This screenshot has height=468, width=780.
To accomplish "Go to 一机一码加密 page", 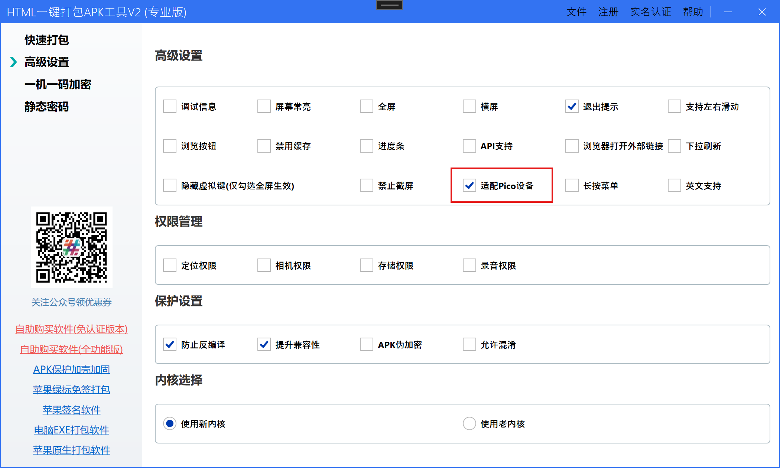I will pos(58,84).
